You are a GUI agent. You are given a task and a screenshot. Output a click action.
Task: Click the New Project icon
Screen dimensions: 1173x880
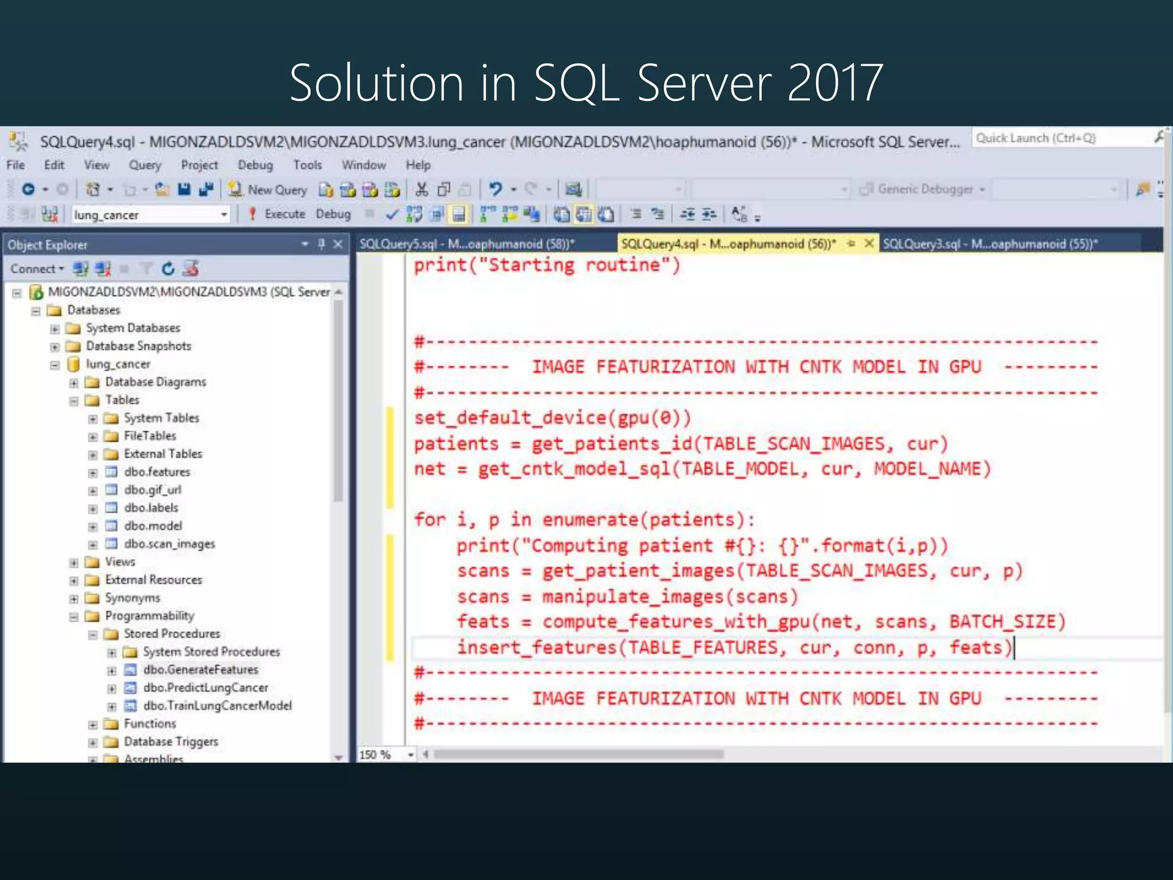click(x=93, y=189)
